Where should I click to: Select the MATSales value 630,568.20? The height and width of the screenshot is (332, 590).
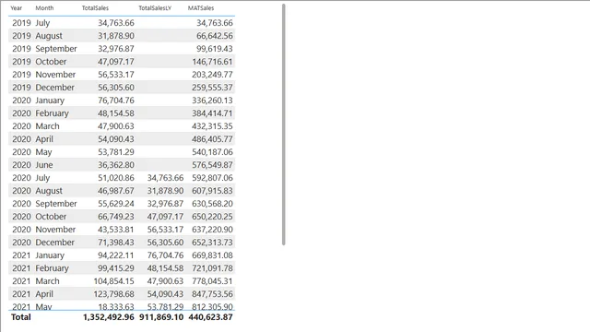click(x=212, y=204)
